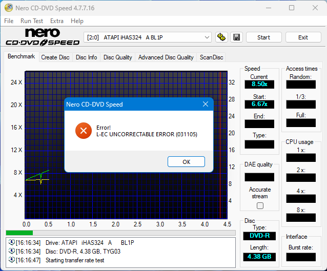The image size is (327, 271).
Task: Click the red error icon in dialog
Action: pyautogui.click(x=84, y=131)
